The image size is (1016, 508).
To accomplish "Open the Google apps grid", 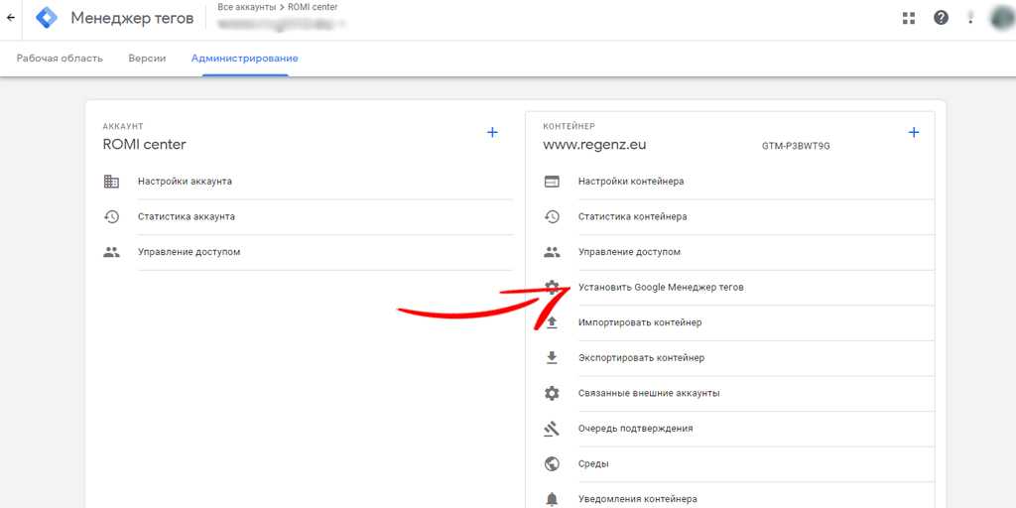I will pos(908,18).
